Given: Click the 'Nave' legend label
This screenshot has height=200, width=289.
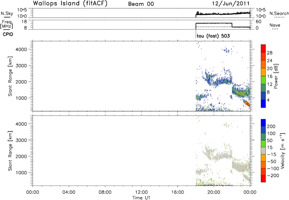Looking at the screenshot, I should click(275, 25).
